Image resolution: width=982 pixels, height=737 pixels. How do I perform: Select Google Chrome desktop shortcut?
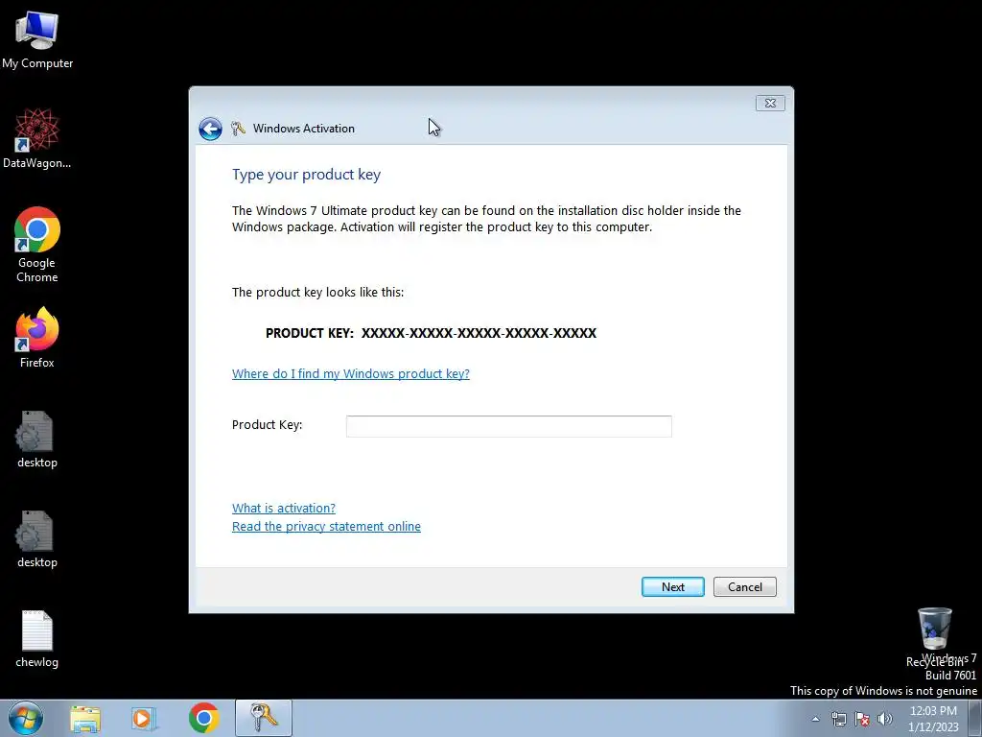point(37,245)
